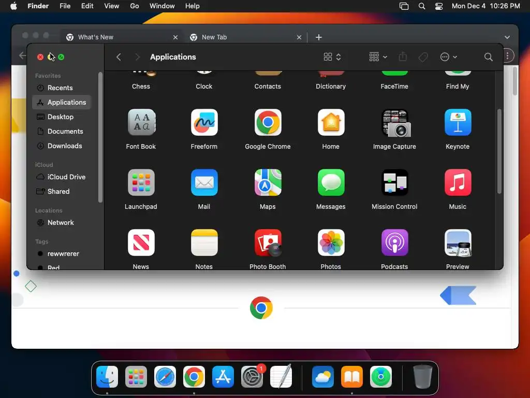This screenshot has height=398, width=530.
Task: Open the Go menu
Action: (x=135, y=6)
